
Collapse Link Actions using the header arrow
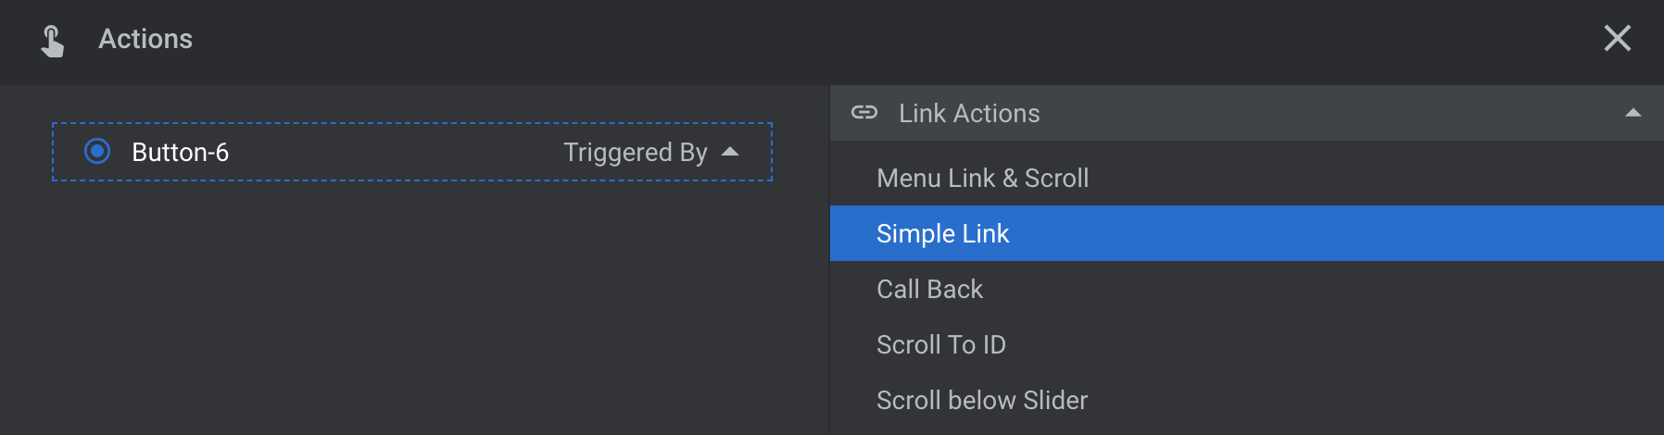(x=1633, y=113)
